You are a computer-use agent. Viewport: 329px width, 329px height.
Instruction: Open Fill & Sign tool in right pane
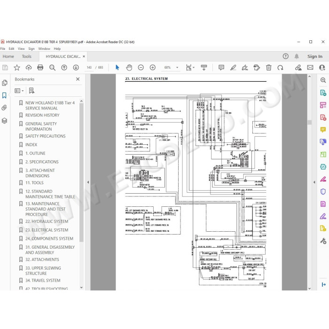coord(323,216)
